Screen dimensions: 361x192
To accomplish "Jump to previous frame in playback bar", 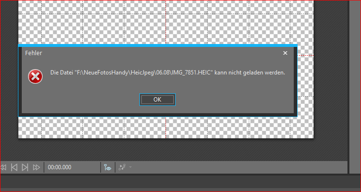I will pos(14,167).
